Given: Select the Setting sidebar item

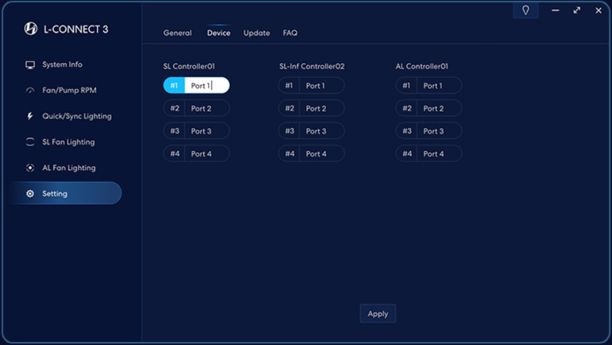Looking at the screenshot, I should [66, 193].
